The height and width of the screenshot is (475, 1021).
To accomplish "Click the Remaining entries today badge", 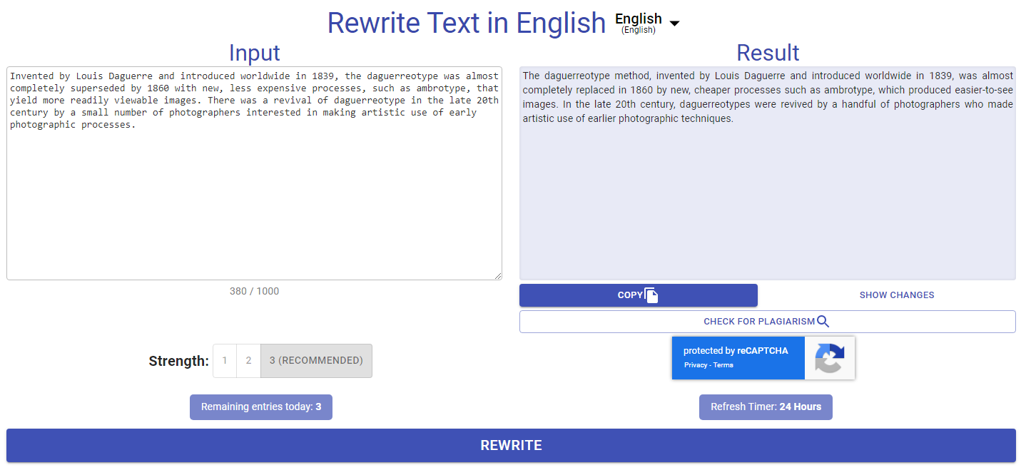I will coord(261,407).
